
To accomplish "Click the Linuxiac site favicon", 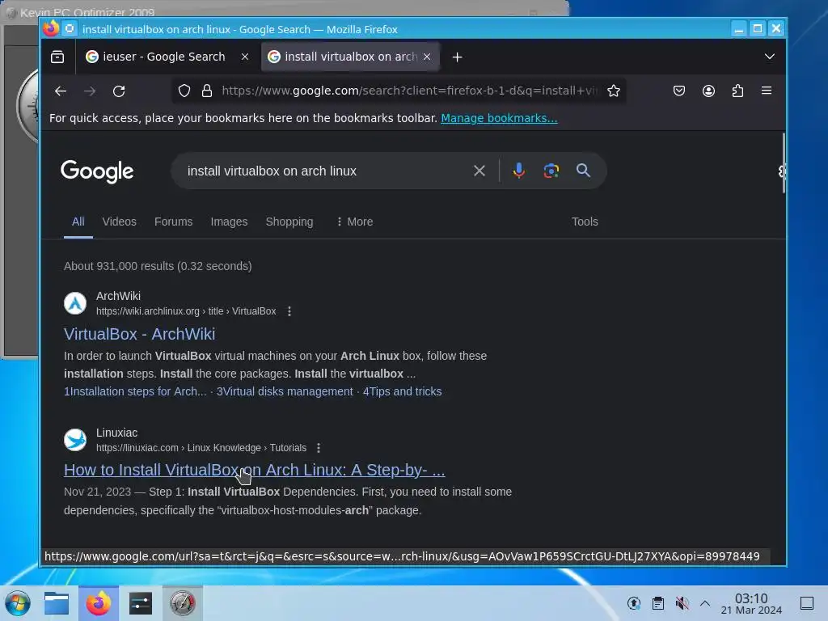I will click(x=75, y=439).
